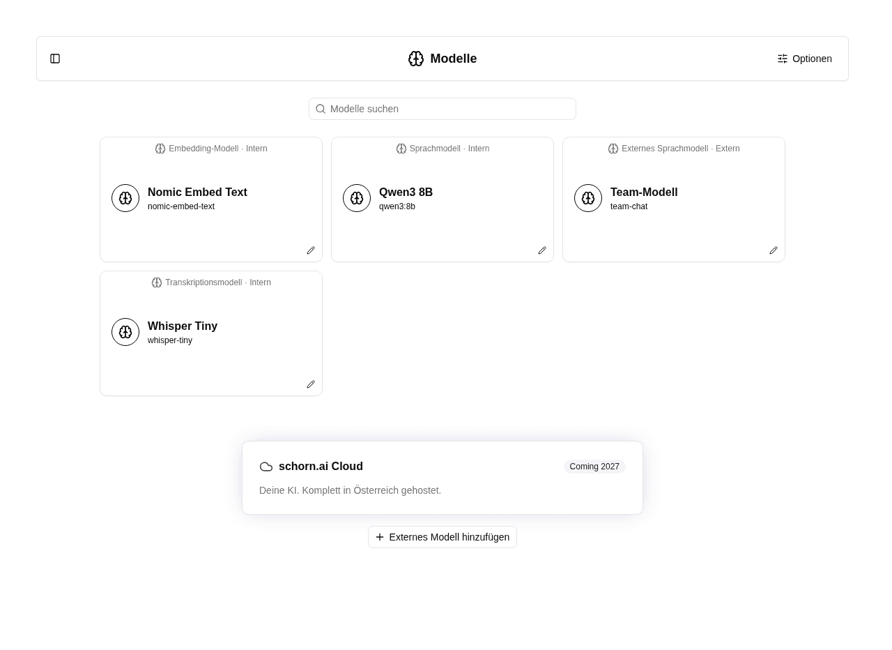The image size is (892, 650).
Task: Toggle the sidebar panel icon
Action: [x=55, y=59]
